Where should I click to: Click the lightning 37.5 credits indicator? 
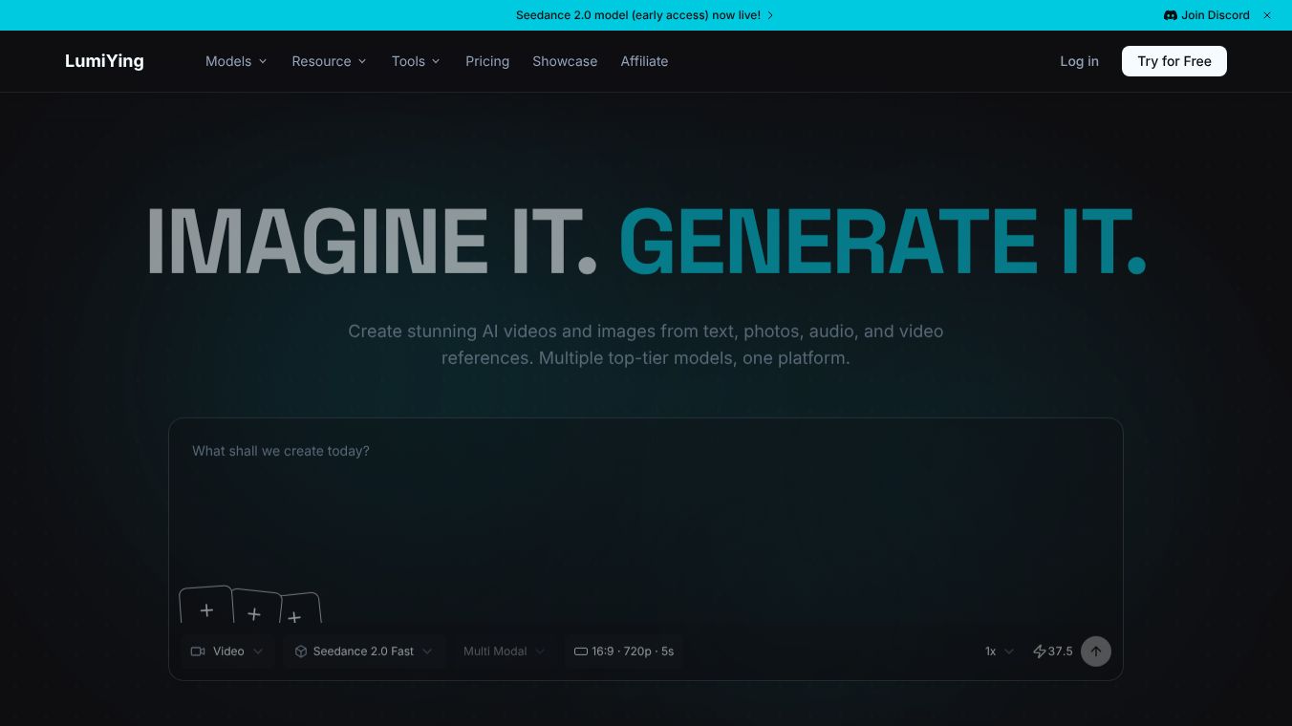[1052, 651]
